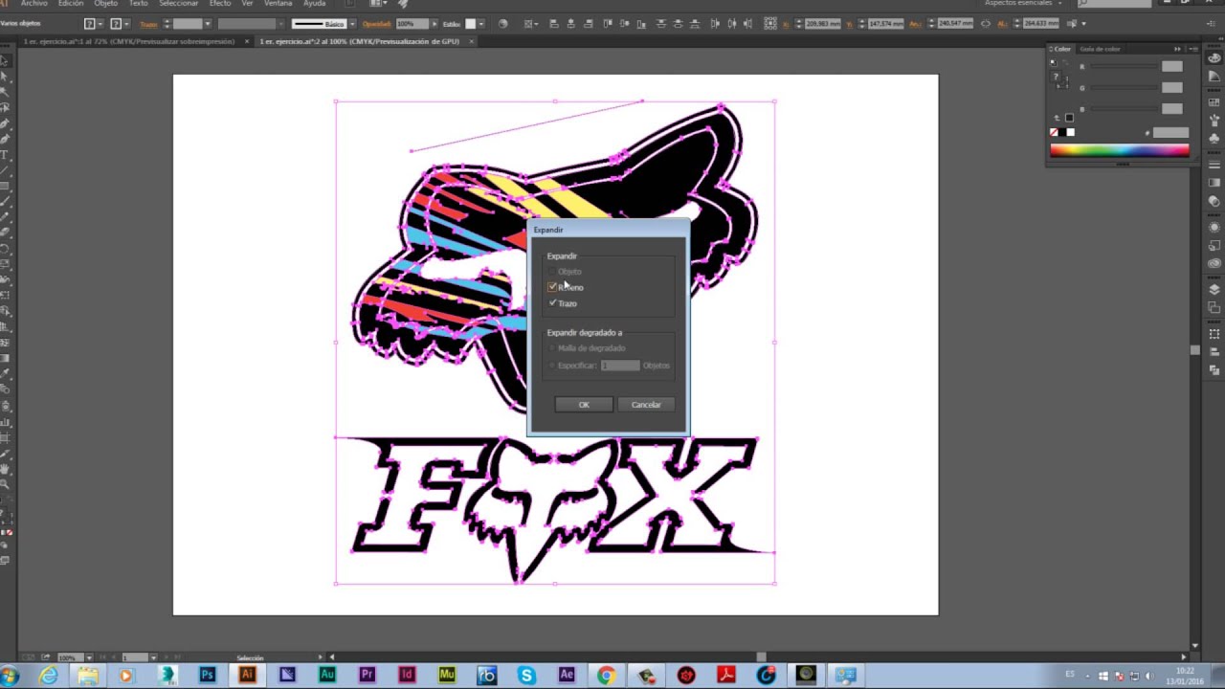Focus the Especificar objects number field
The width and height of the screenshot is (1225, 689).
(x=620, y=366)
